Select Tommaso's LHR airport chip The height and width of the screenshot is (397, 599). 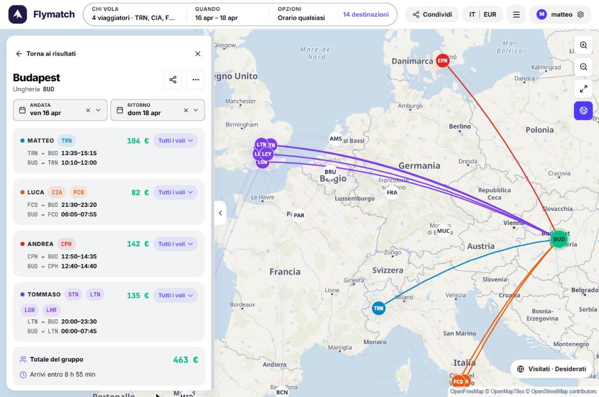pyautogui.click(x=52, y=310)
